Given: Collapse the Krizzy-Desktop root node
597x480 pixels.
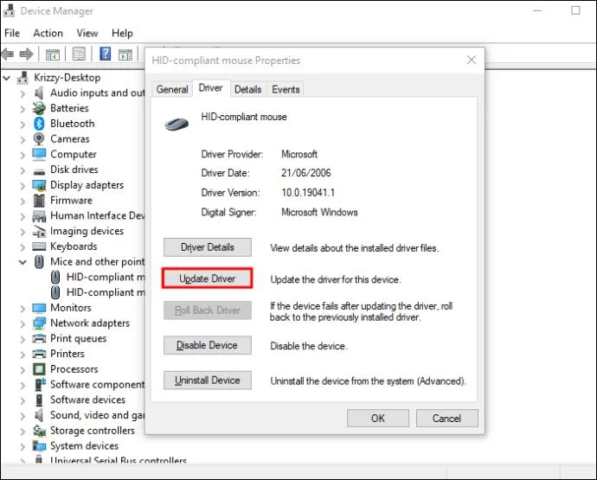Looking at the screenshot, I should pyautogui.click(x=6, y=79).
